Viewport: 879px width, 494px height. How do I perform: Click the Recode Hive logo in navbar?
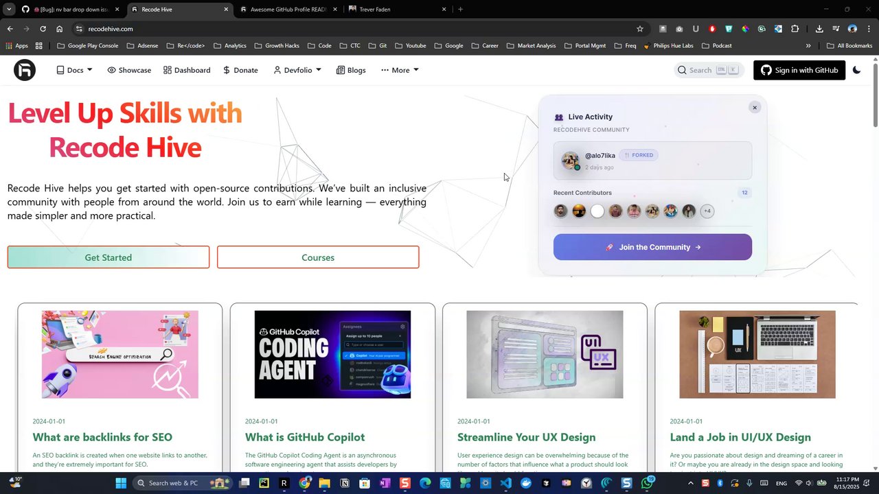click(25, 70)
